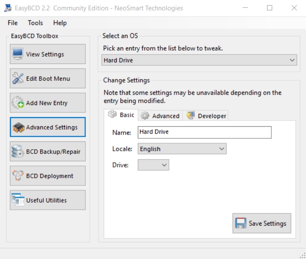Switch to the Basic tab
Image resolution: width=306 pixels, height=259 pixels.
click(121, 115)
